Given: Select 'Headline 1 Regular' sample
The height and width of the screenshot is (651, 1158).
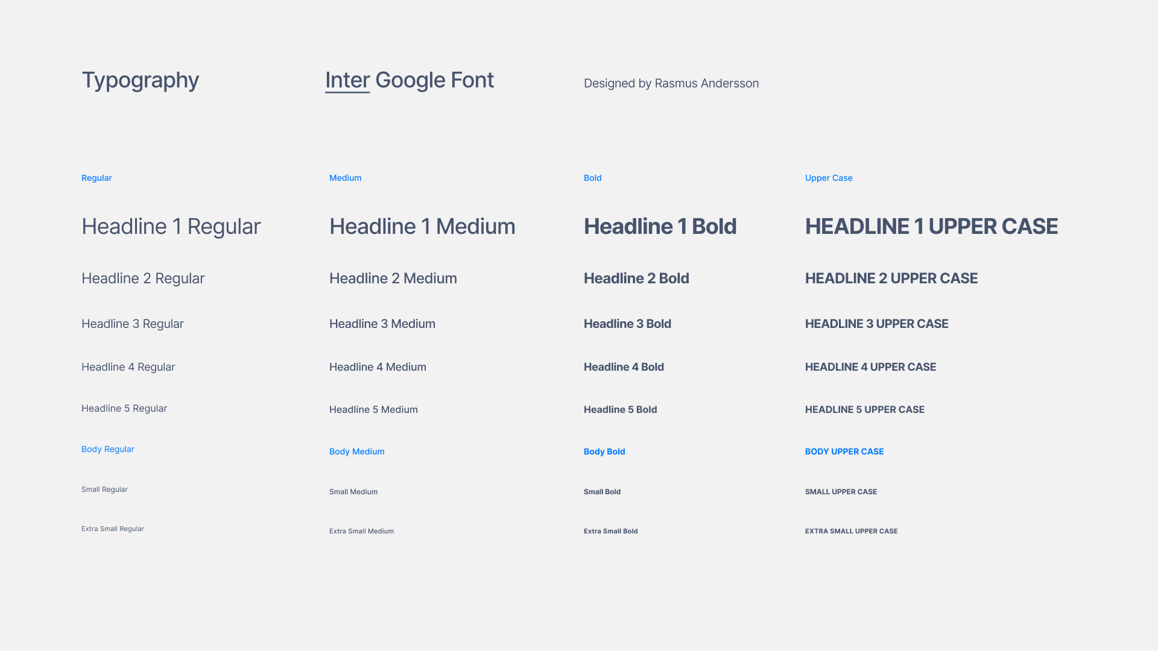Looking at the screenshot, I should (x=171, y=227).
